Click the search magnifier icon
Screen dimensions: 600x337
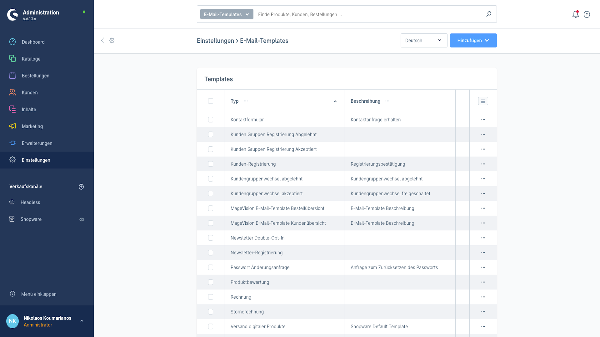click(489, 14)
